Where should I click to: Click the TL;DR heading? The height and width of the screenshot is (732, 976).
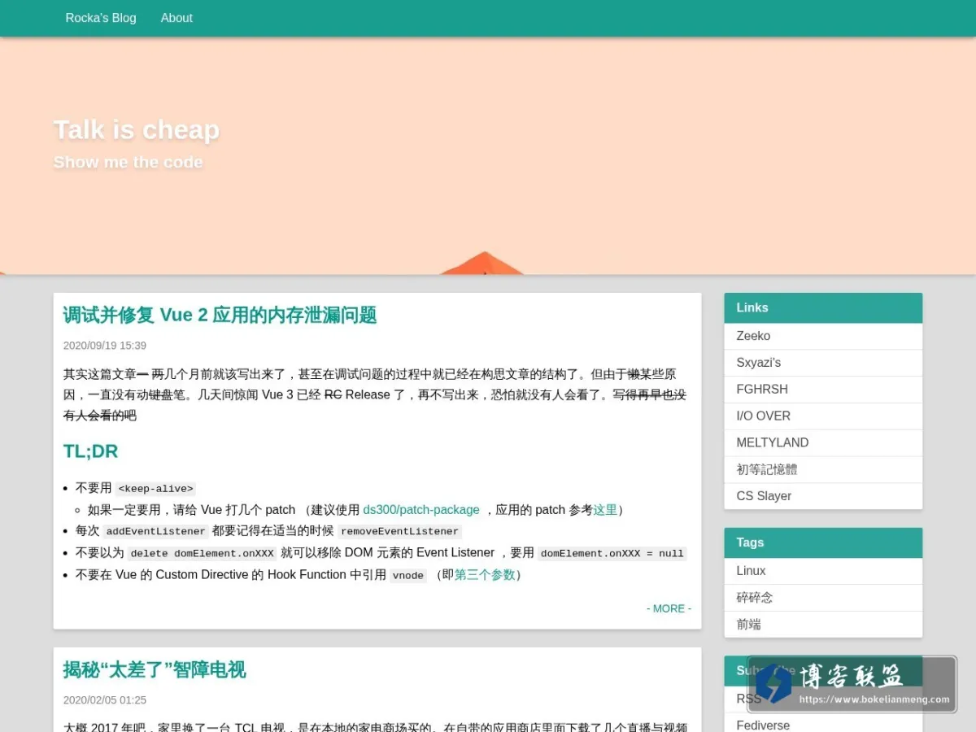91,451
